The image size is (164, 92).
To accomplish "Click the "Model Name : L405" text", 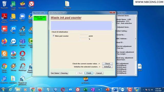I will coord(124,19).
